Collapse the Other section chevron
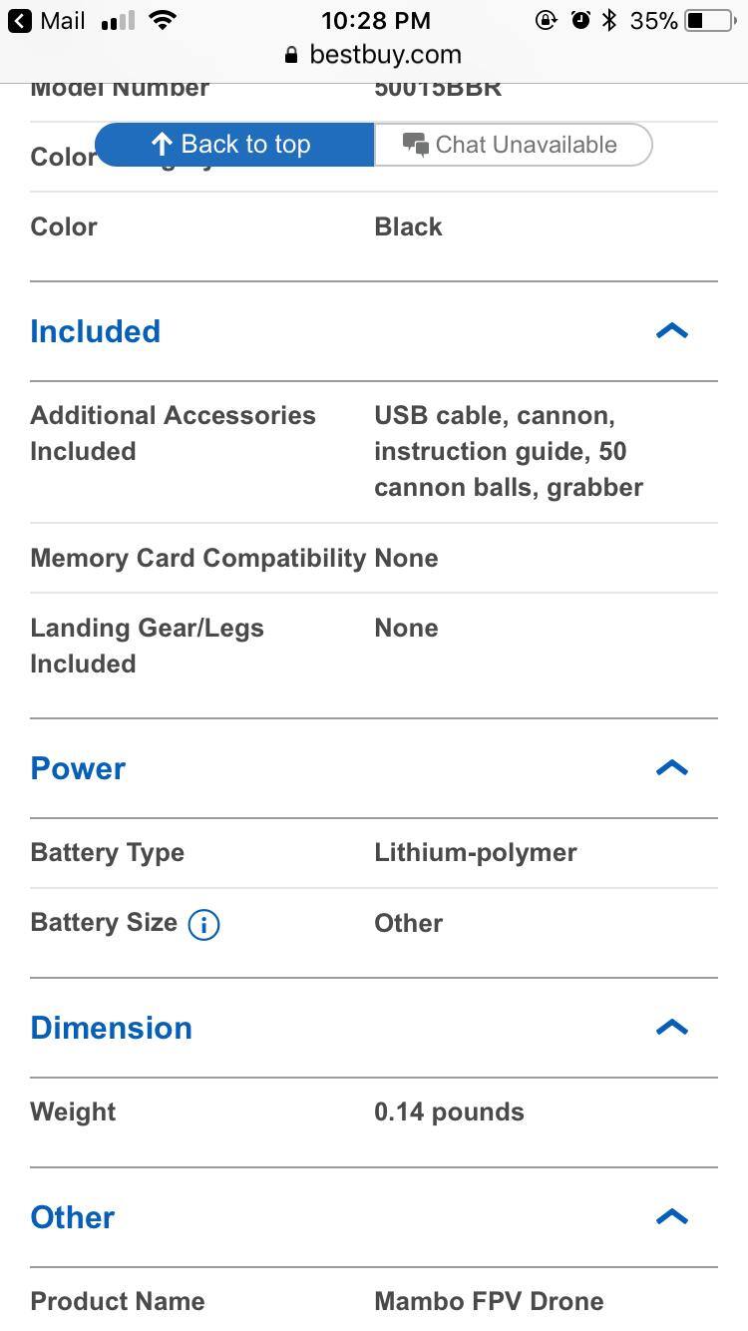Screen dimensions: 748x1331 [671, 1217]
